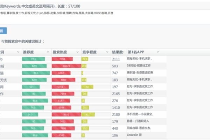Click the 58同城-招聘找工作 app name
Screen dimensions: 210x140
click(x=139, y=65)
